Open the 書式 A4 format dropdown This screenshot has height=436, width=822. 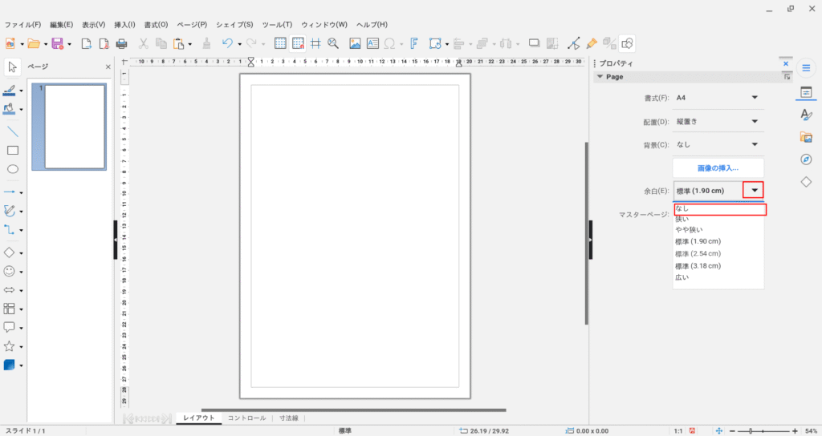coord(718,98)
